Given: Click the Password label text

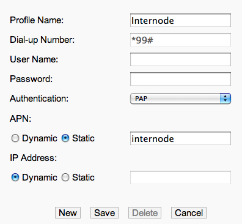Looking at the screenshot, I should coord(31,79).
